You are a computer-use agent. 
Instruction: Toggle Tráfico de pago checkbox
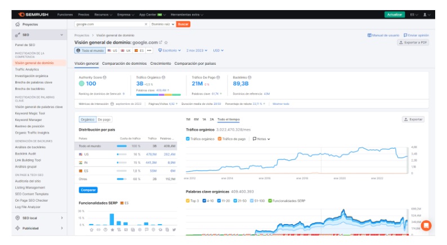[x=220, y=139]
